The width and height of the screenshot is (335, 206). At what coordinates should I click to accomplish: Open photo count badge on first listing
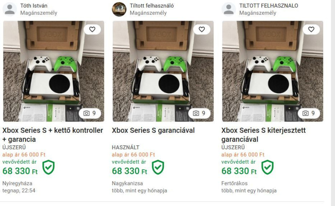90,113
